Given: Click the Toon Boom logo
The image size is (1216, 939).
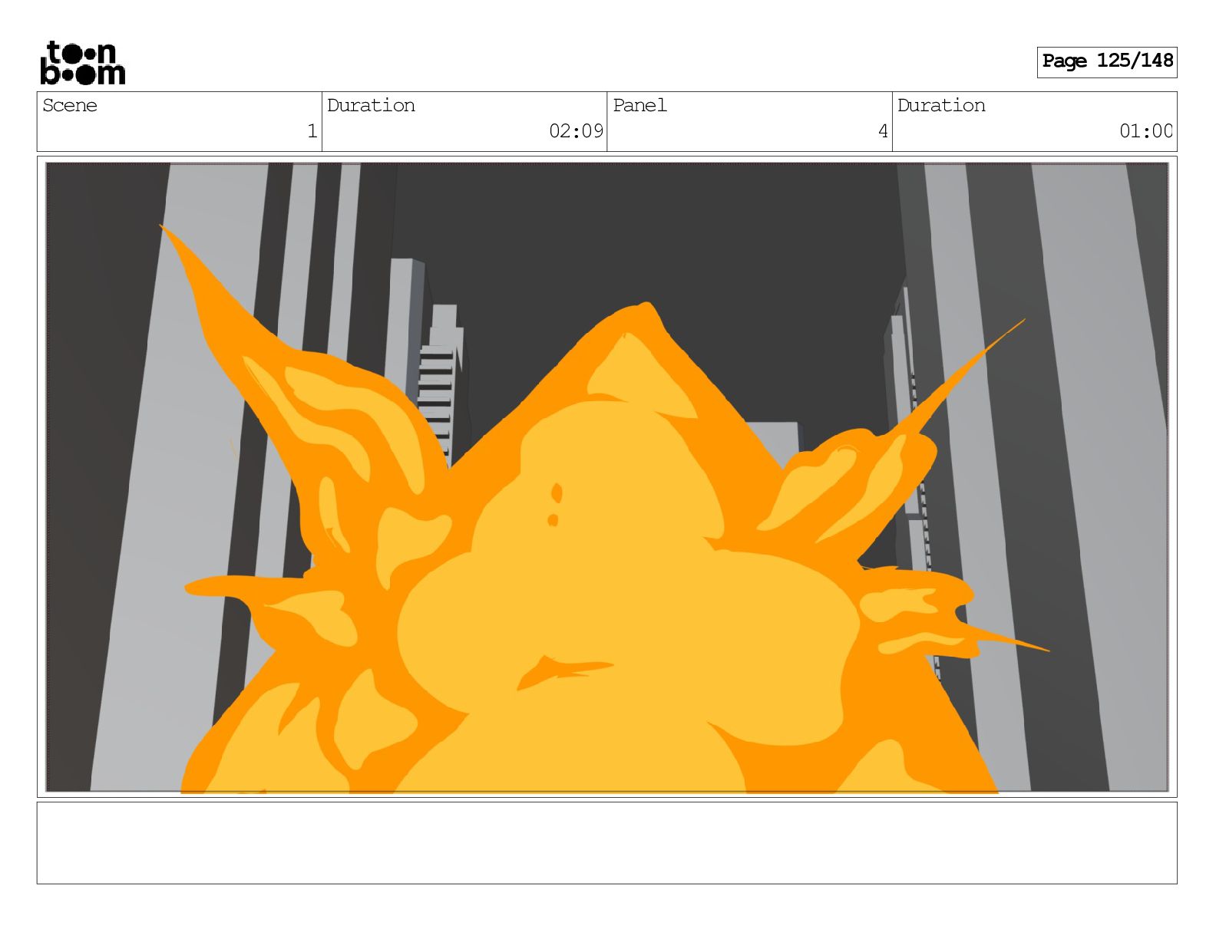Looking at the screenshot, I should click(x=82, y=62).
